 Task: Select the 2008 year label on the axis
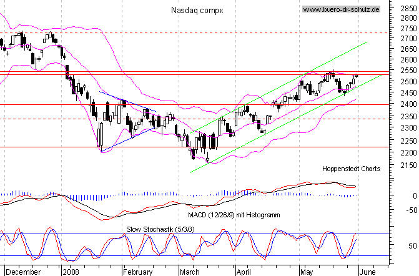(71, 272)
